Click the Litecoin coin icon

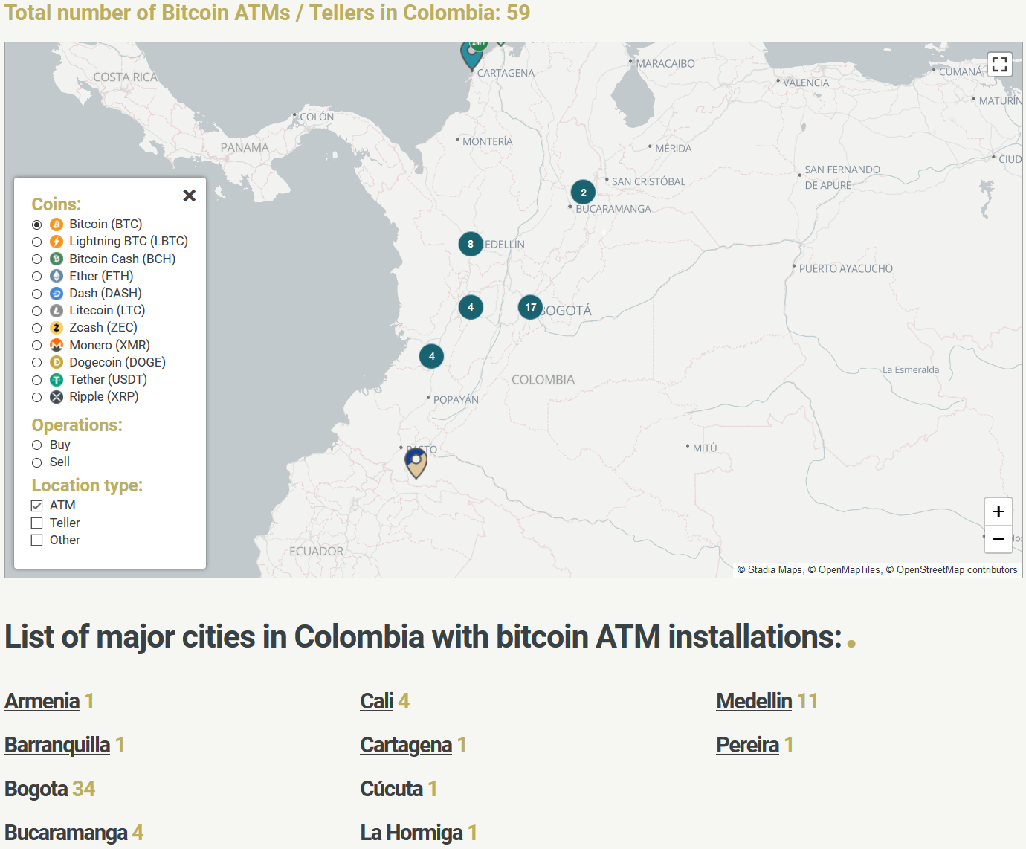coord(57,311)
